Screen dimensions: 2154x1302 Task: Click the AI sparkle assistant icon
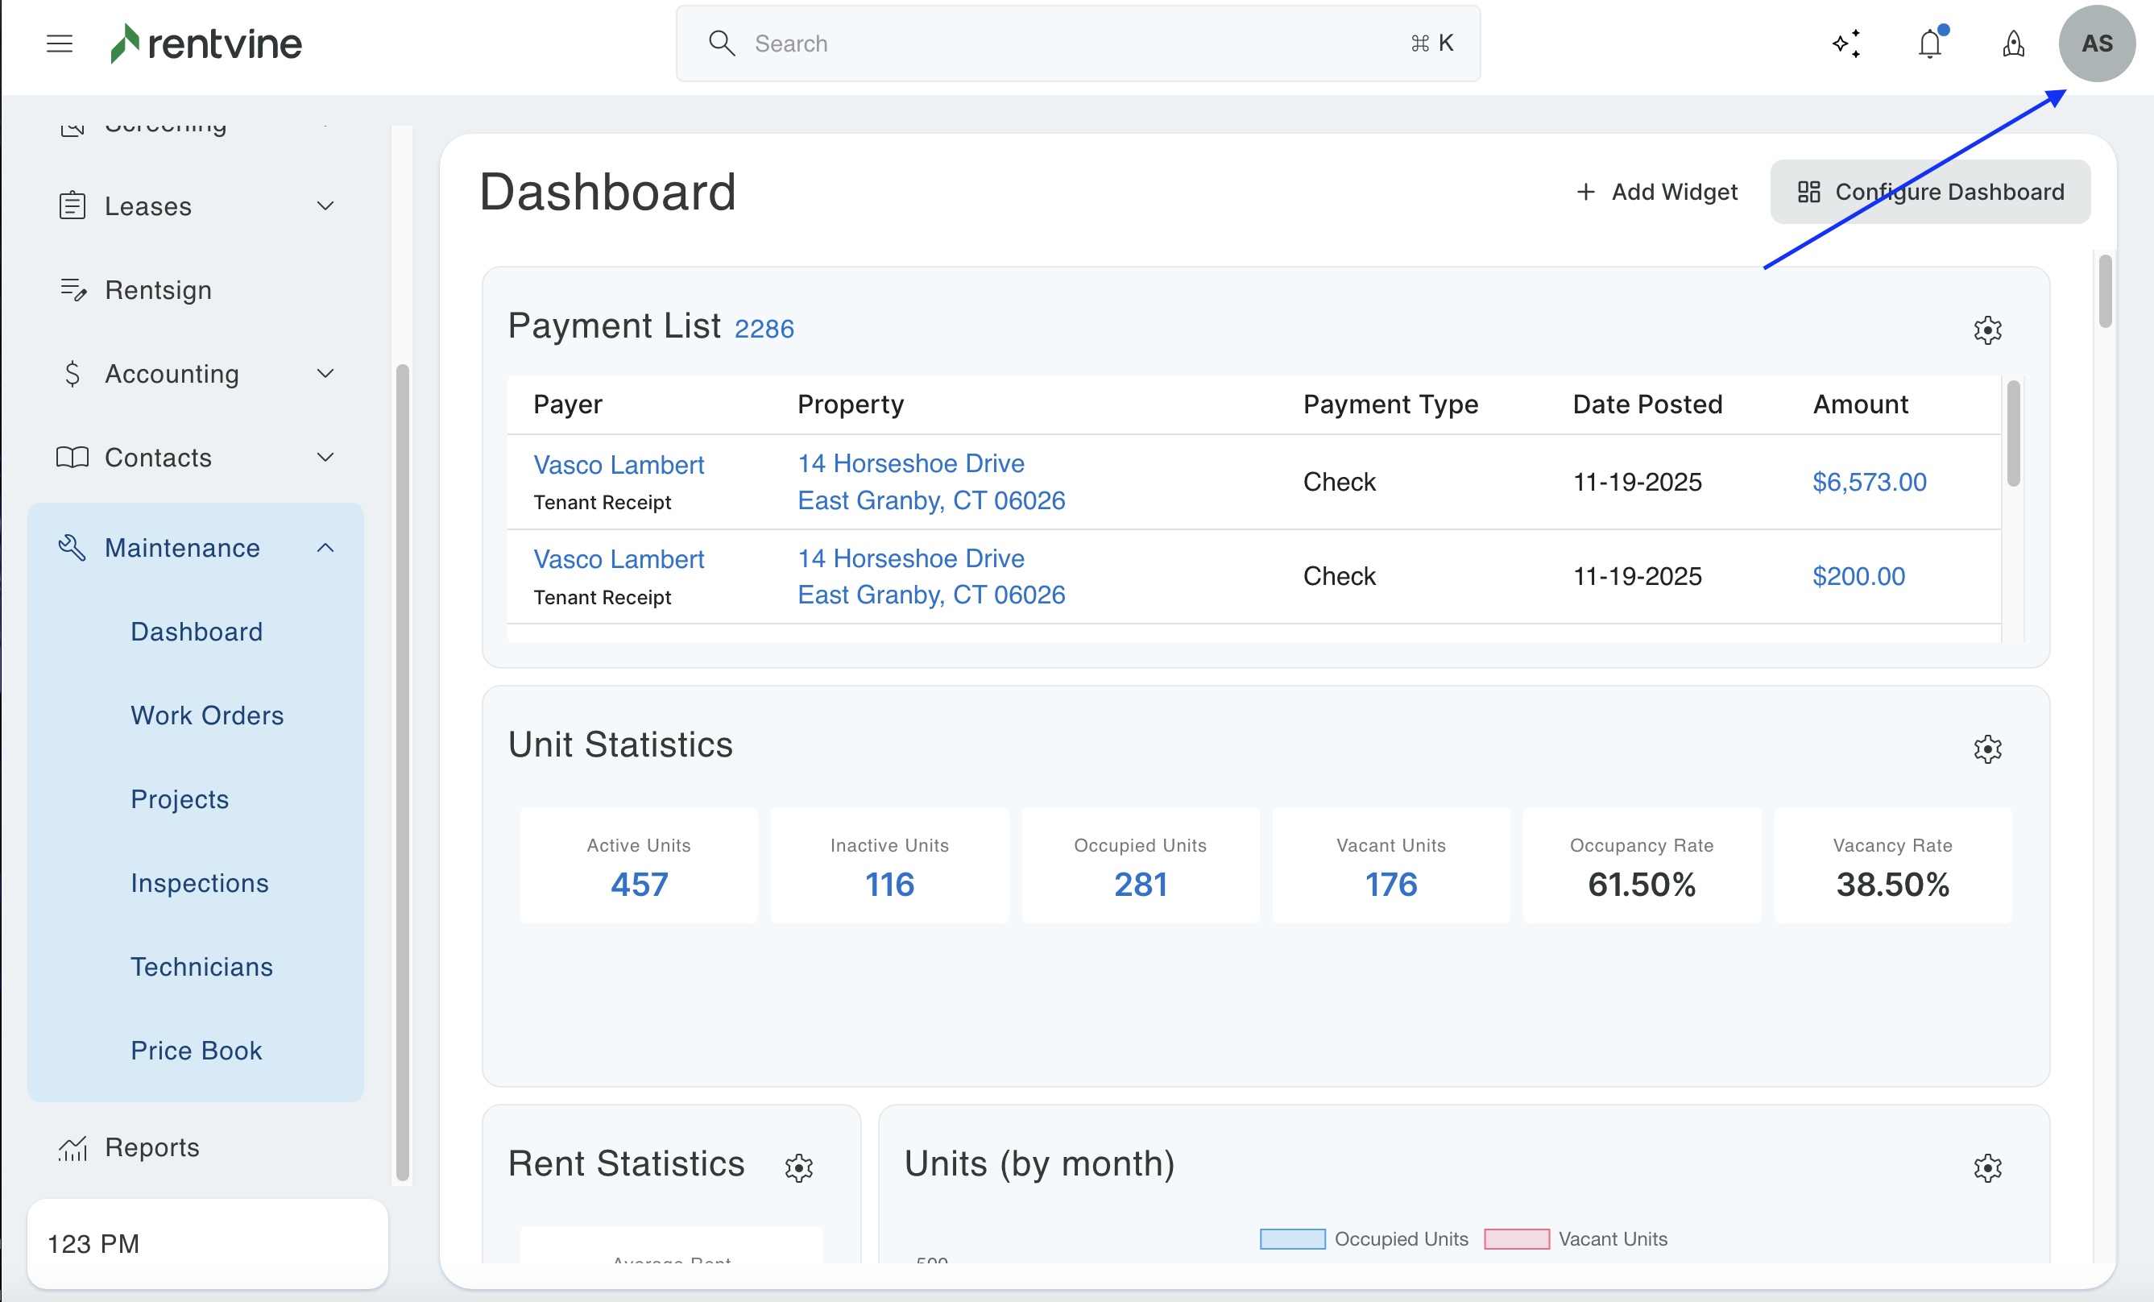[1845, 43]
